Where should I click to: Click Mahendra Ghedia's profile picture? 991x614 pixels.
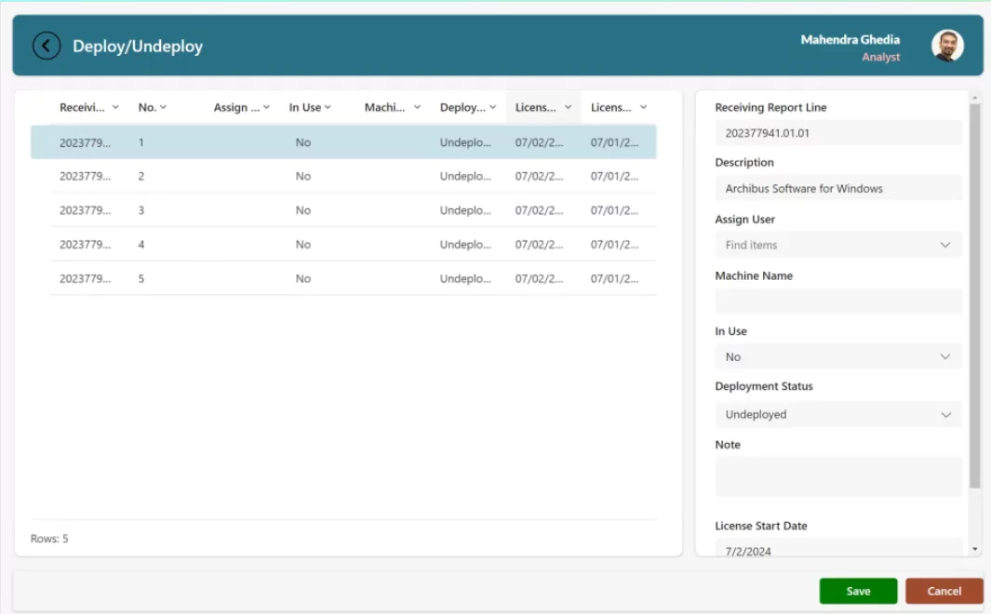(948, 45)
